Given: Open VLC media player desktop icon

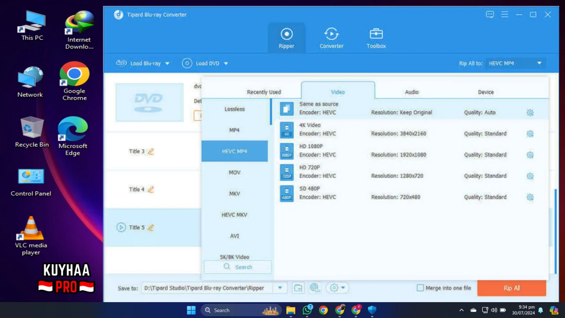Looking at the screenshot, I should 31,236.
